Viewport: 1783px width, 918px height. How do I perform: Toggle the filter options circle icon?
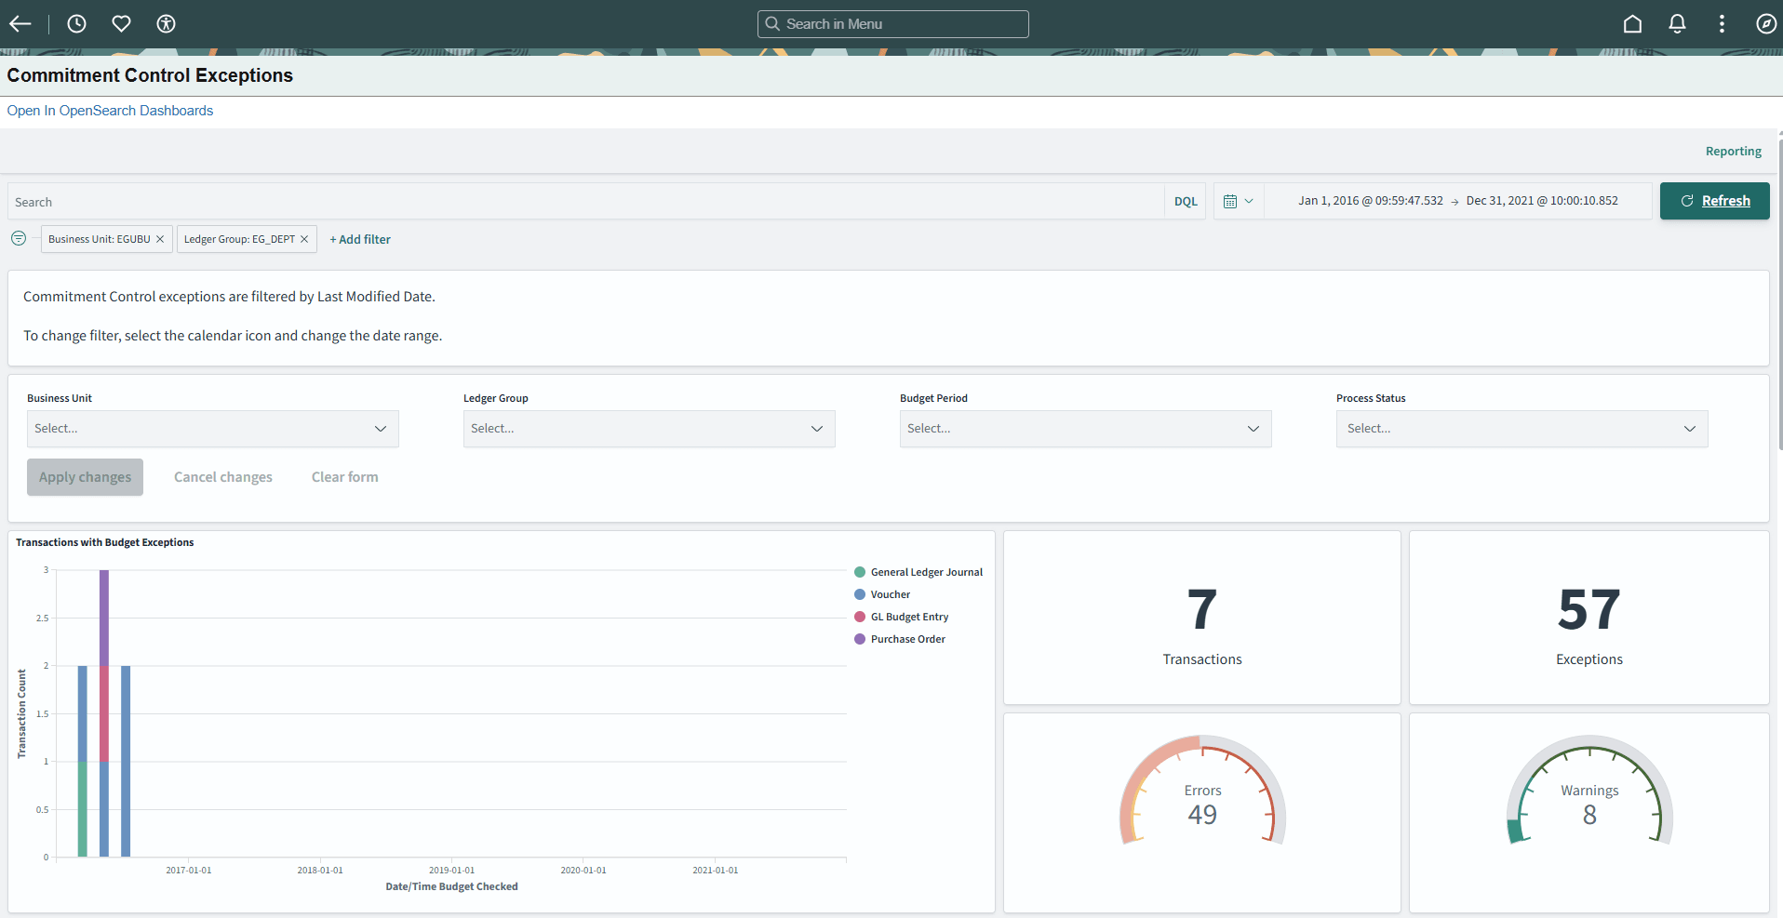[x=19, y=238]
